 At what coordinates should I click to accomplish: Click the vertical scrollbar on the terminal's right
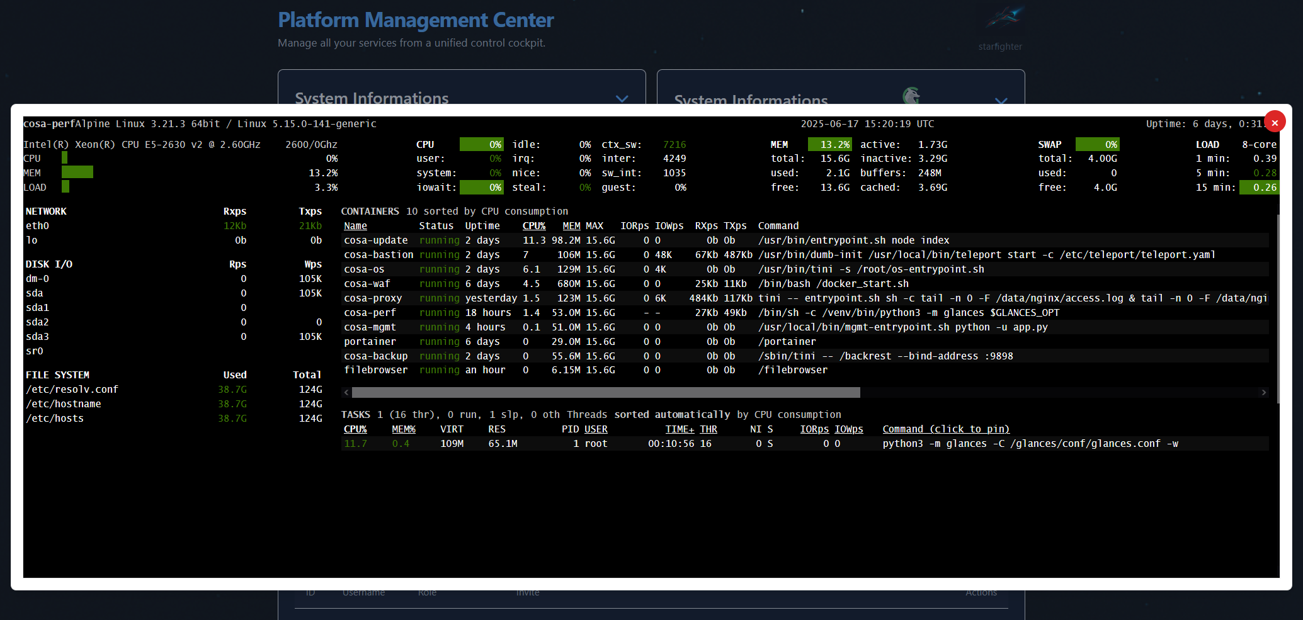pos(1278,308)
